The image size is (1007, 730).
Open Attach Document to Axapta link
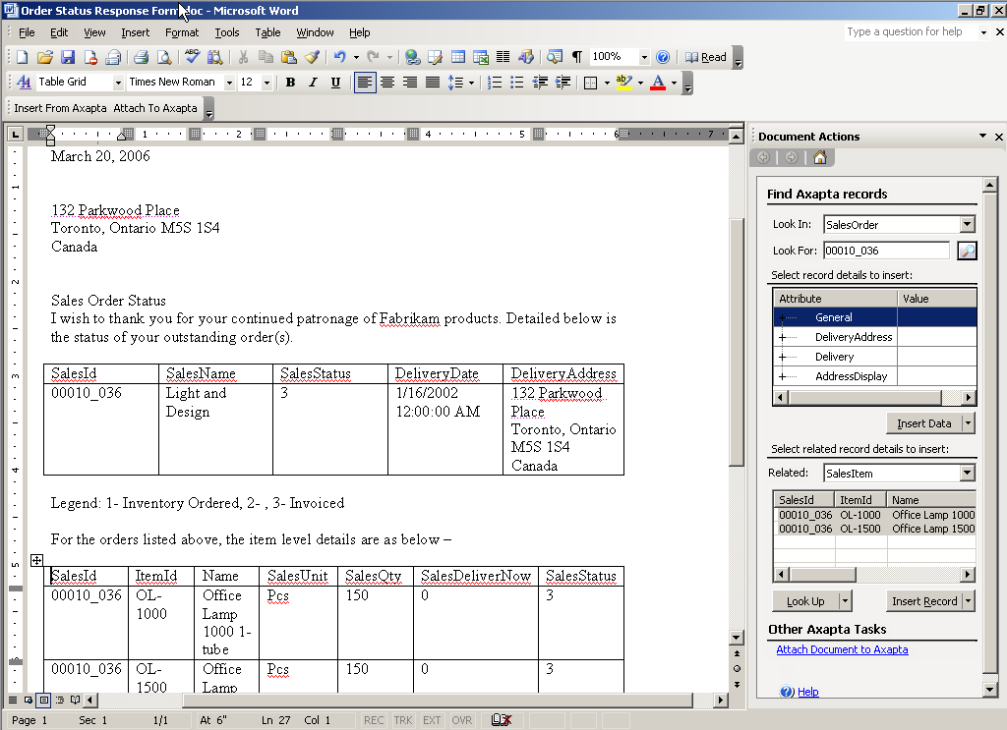click(842, 649)
